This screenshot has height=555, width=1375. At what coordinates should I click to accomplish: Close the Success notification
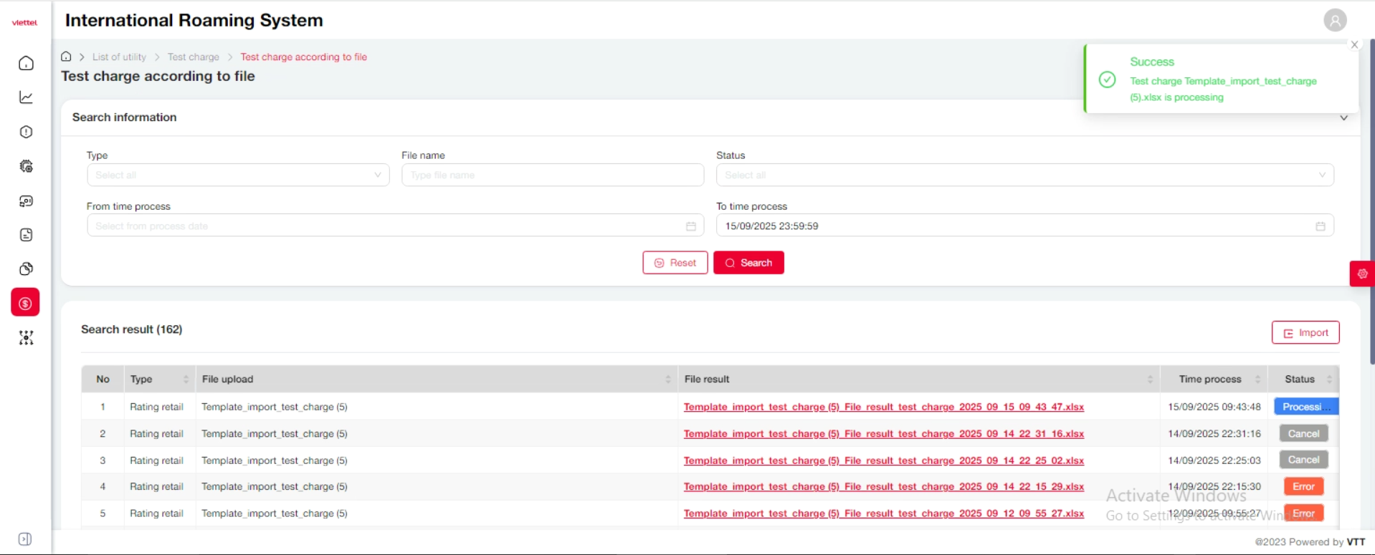[x=1354, y=44]
